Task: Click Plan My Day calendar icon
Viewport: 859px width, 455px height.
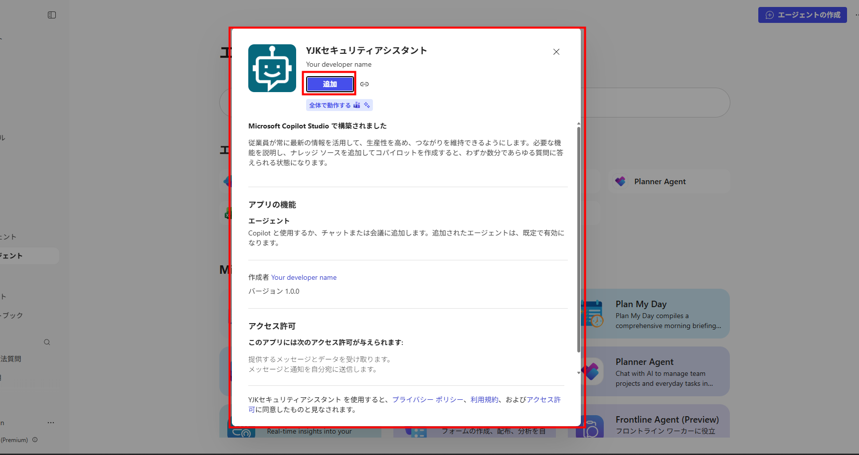Action: click(x=593, y=314)
